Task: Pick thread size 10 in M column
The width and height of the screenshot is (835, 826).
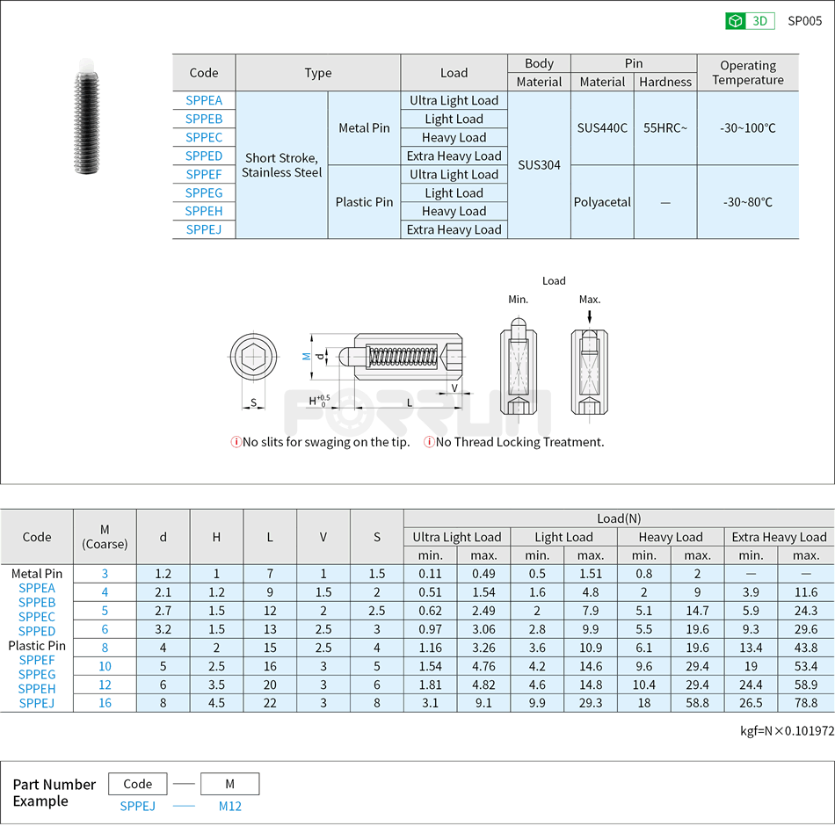Action: click(x=105, y=666)
